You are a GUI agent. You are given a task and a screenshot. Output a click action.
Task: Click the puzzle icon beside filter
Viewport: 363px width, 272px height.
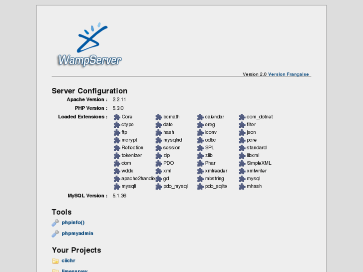tap(242, 125)
